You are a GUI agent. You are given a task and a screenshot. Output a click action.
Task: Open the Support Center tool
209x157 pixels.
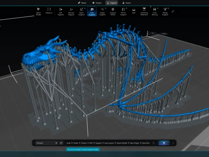pos(113,11)
